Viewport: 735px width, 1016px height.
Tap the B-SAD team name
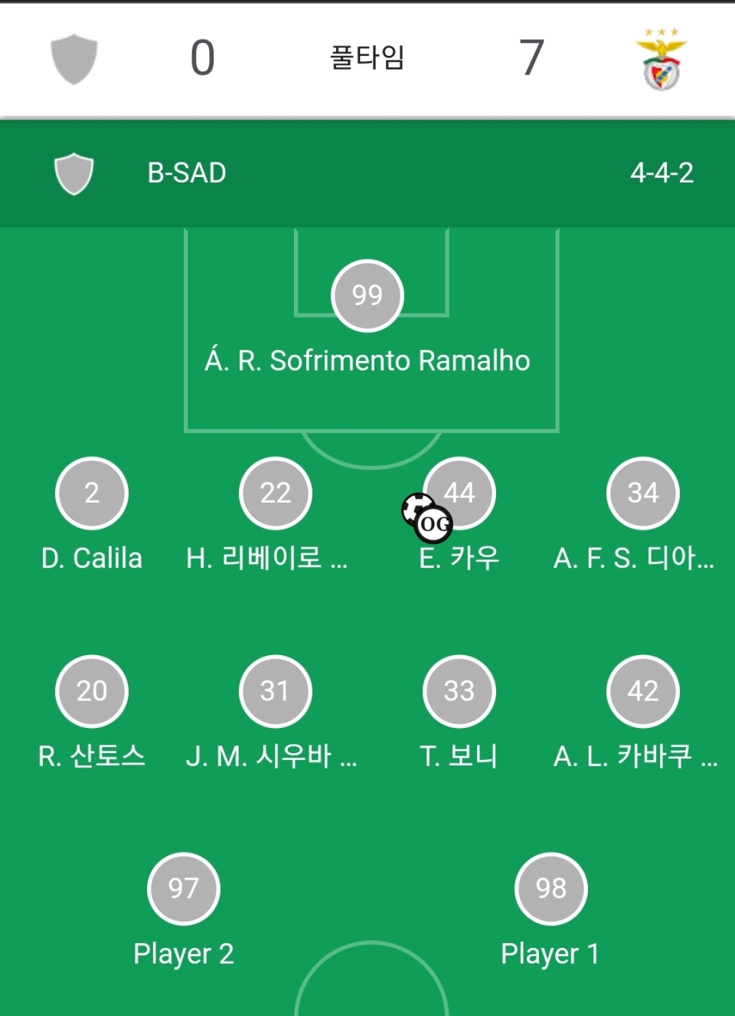pyautogui.click(x=187, y=173)
